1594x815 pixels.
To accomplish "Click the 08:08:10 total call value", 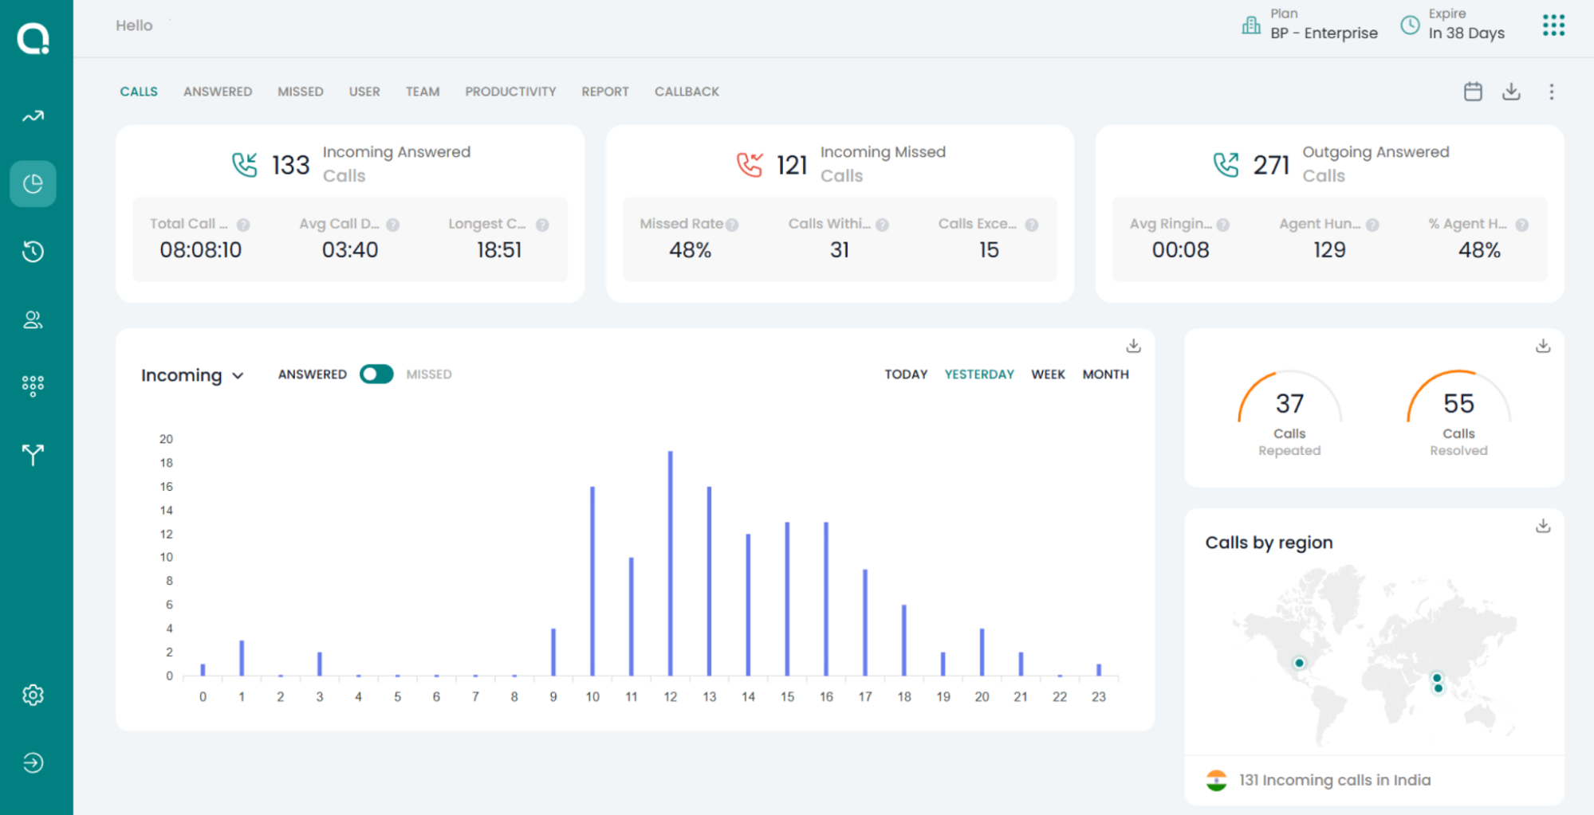I will coord(200,250).
